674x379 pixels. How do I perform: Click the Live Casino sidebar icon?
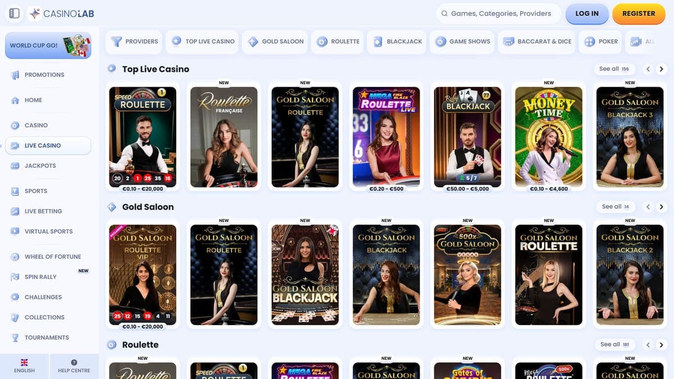point(15,145)
